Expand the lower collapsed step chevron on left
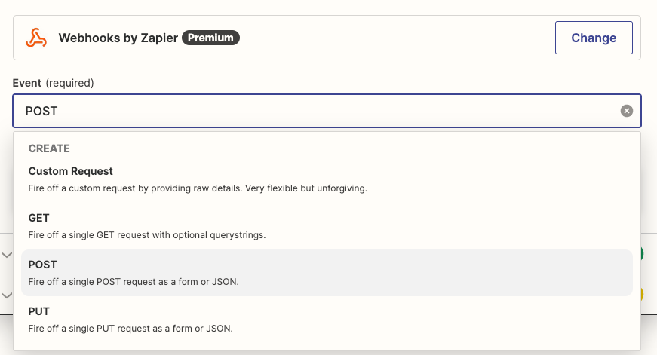Image resolution: width=657 pixels, height=355 pixels. (7, 295)
